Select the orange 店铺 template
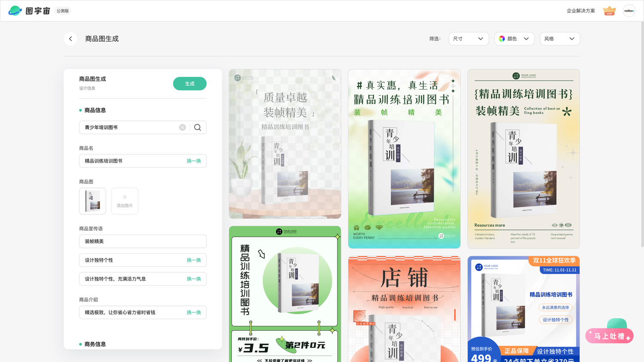 404,309
